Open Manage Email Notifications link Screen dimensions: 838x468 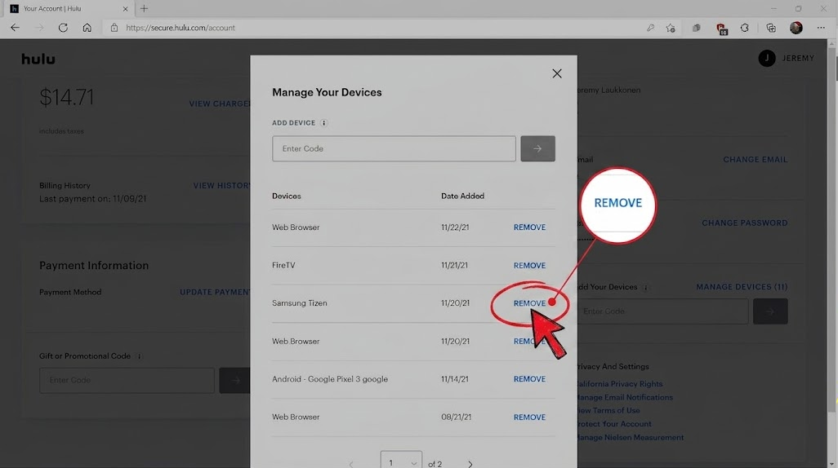[x=625, y=397]
